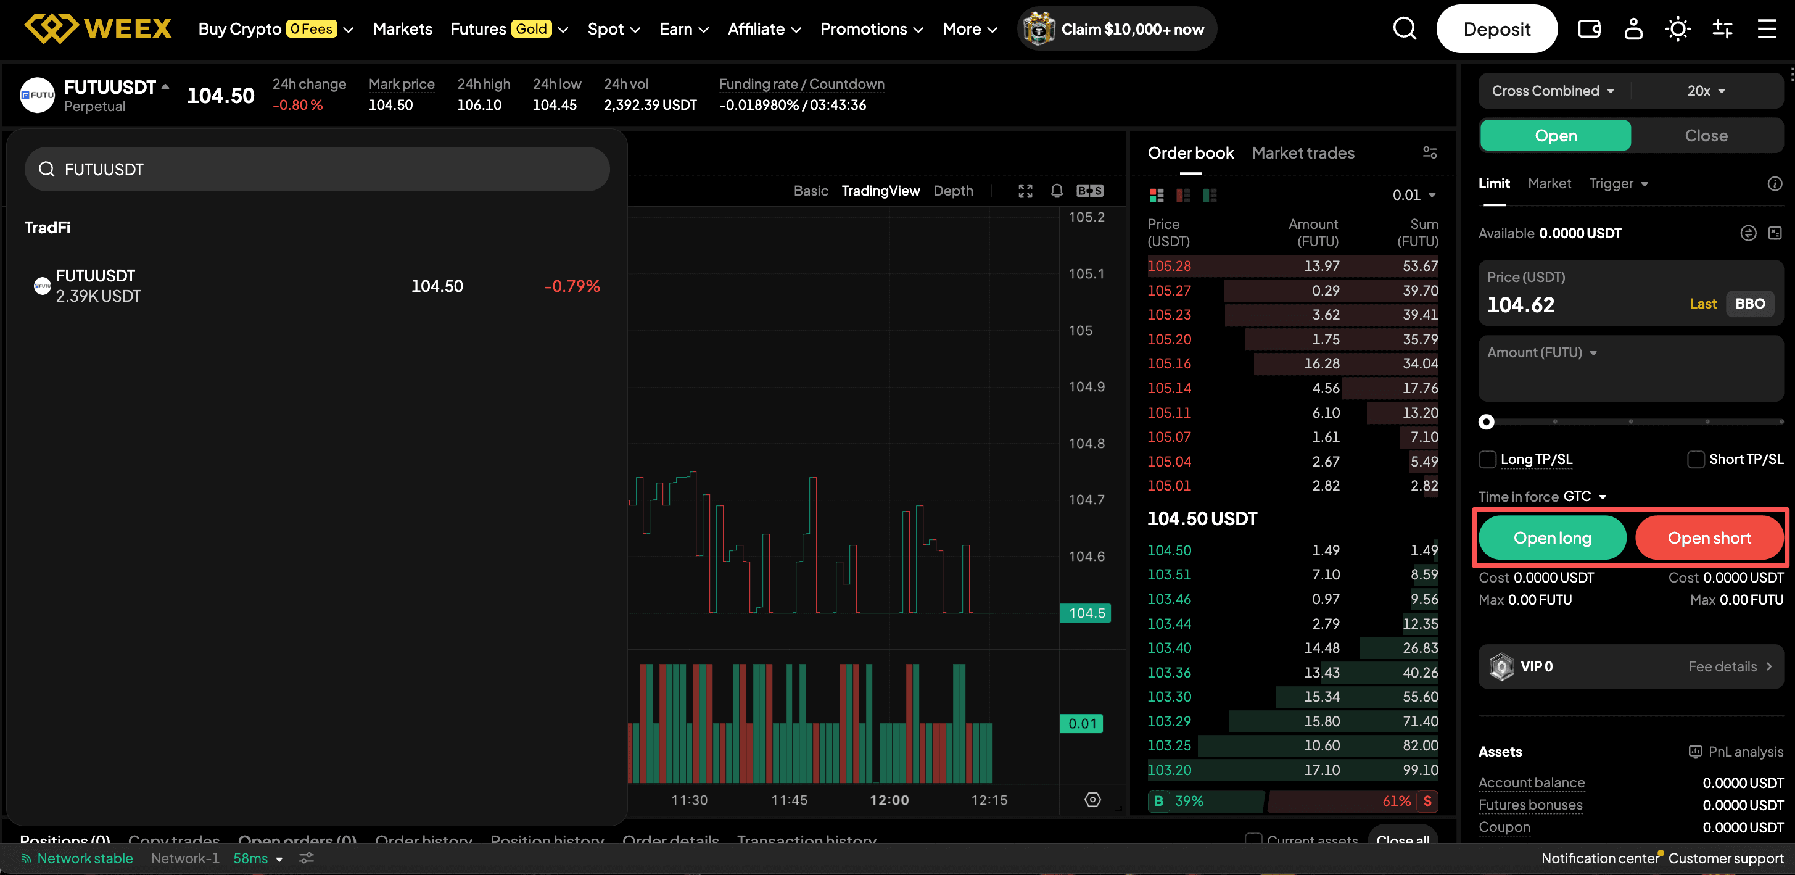Viewport: 1795px width, 875px height.
Task: Expand the Buy Crypto menu
Action: [276, 28]
